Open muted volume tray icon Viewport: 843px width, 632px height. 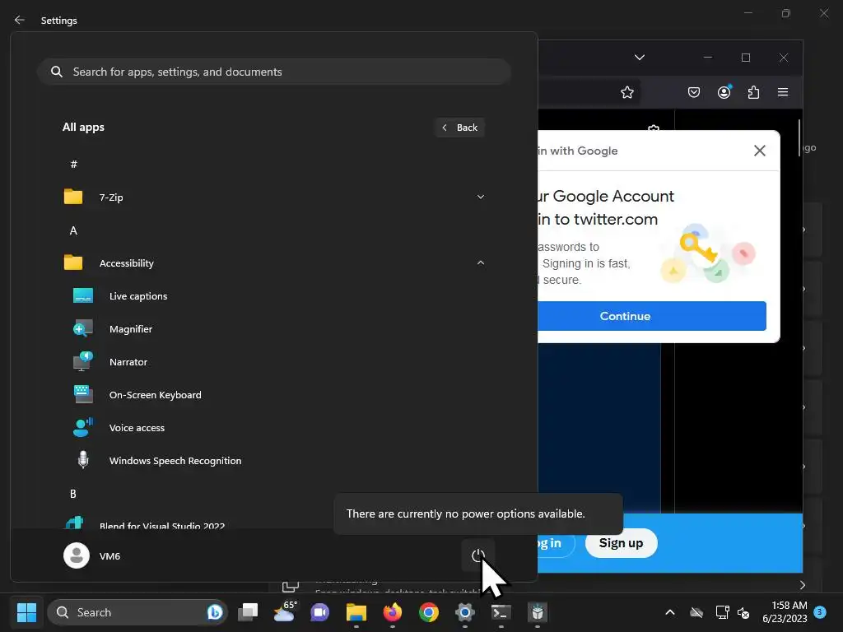[x=743, y=612]
